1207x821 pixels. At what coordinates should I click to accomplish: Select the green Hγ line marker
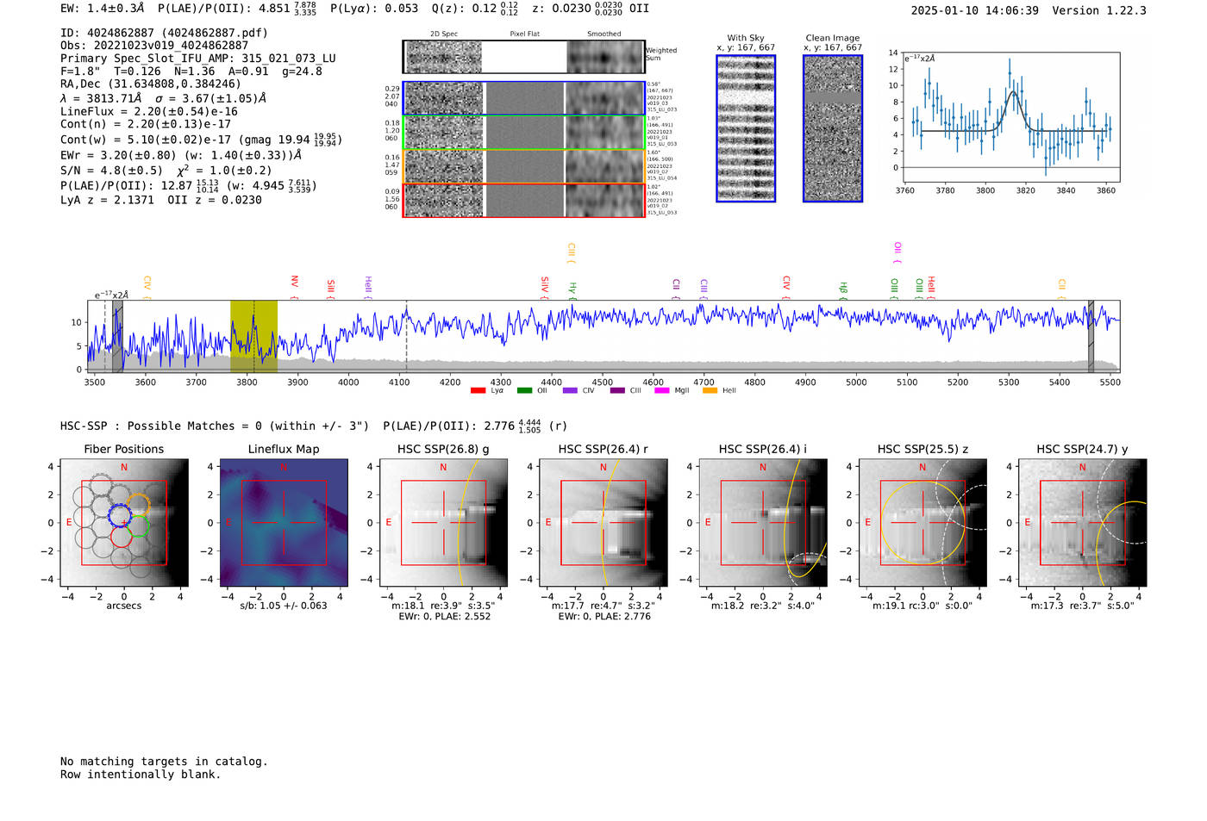(572, 290)
